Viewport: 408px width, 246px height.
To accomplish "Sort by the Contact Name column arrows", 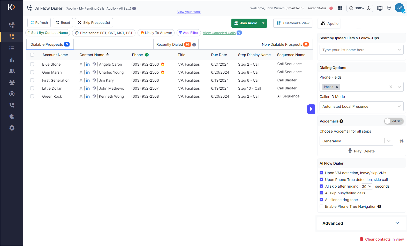I will pos(108,55).
